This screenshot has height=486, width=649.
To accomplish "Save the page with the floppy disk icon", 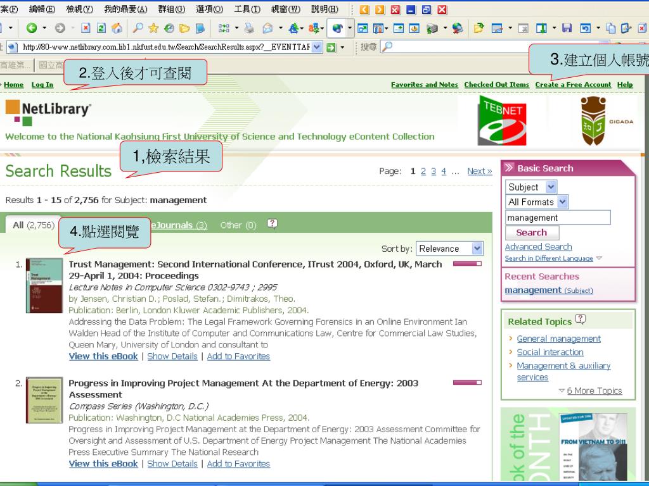I will [567, 28].
